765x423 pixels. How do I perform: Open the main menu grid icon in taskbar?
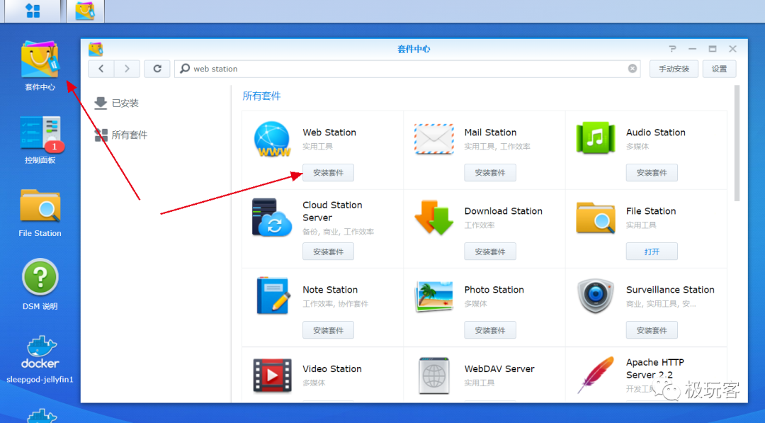click(33, 11)
